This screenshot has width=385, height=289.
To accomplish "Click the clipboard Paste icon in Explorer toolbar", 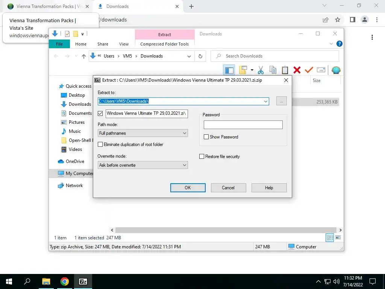I will 285,70.
